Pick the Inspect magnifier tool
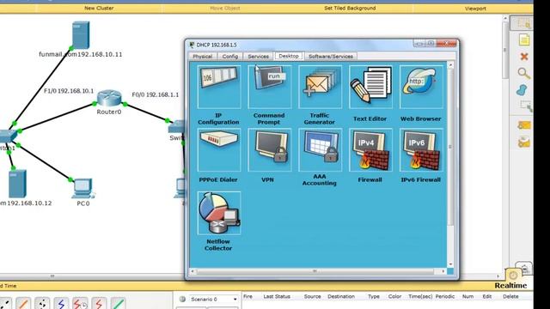 pyautogui.click(x=523, y=73)
